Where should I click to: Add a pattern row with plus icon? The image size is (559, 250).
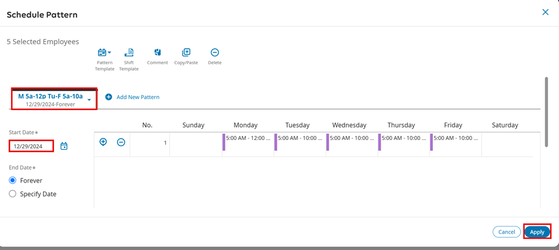tap(103, 142)
